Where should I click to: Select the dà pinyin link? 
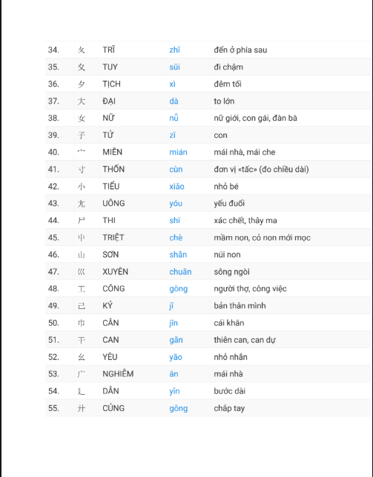[174, 101]
